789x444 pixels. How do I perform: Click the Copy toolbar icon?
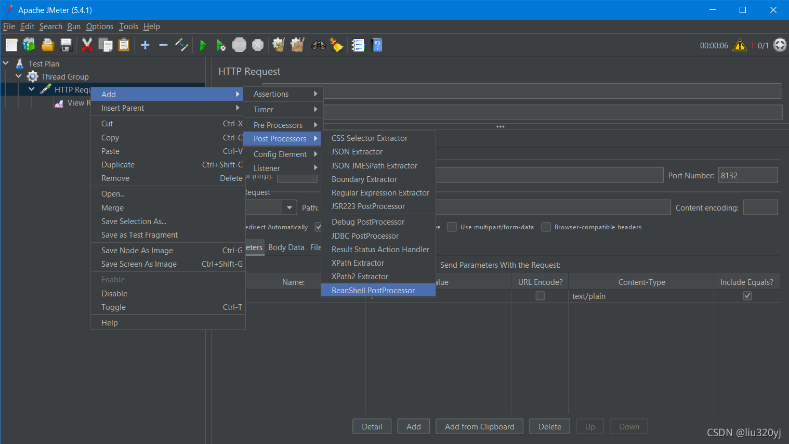(x=106, y=45)
